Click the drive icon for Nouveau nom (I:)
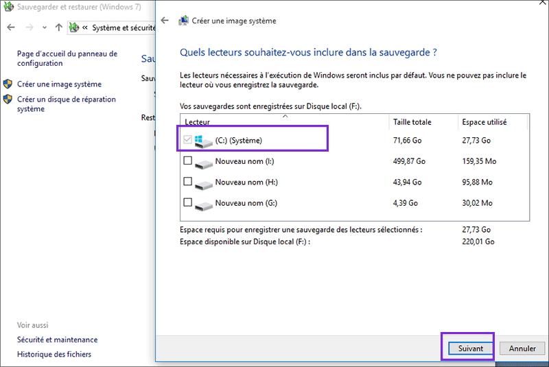 pyautogui.click(x=203, y=162)
